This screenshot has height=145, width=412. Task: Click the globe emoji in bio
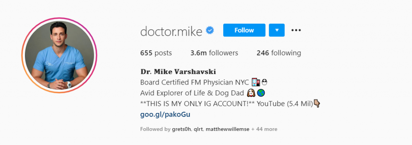261,93
